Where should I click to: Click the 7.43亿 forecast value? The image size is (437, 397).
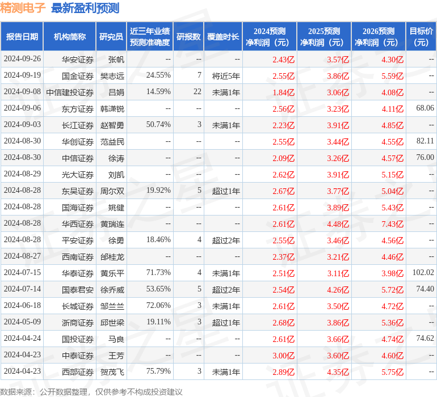[x=392, y=223]
